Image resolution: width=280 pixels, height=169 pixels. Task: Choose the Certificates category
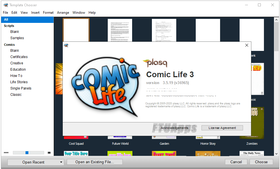pyautogui.click(x=19, y=57)
